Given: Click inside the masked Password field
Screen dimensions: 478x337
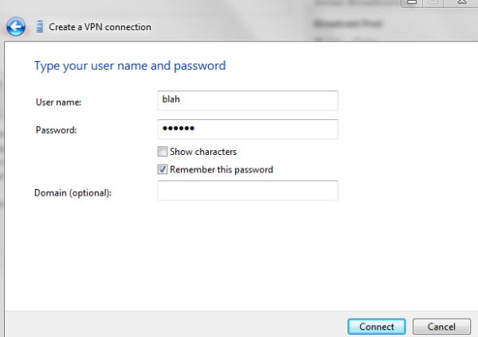Looking at the screenshot, I should [x=248, y=130].
